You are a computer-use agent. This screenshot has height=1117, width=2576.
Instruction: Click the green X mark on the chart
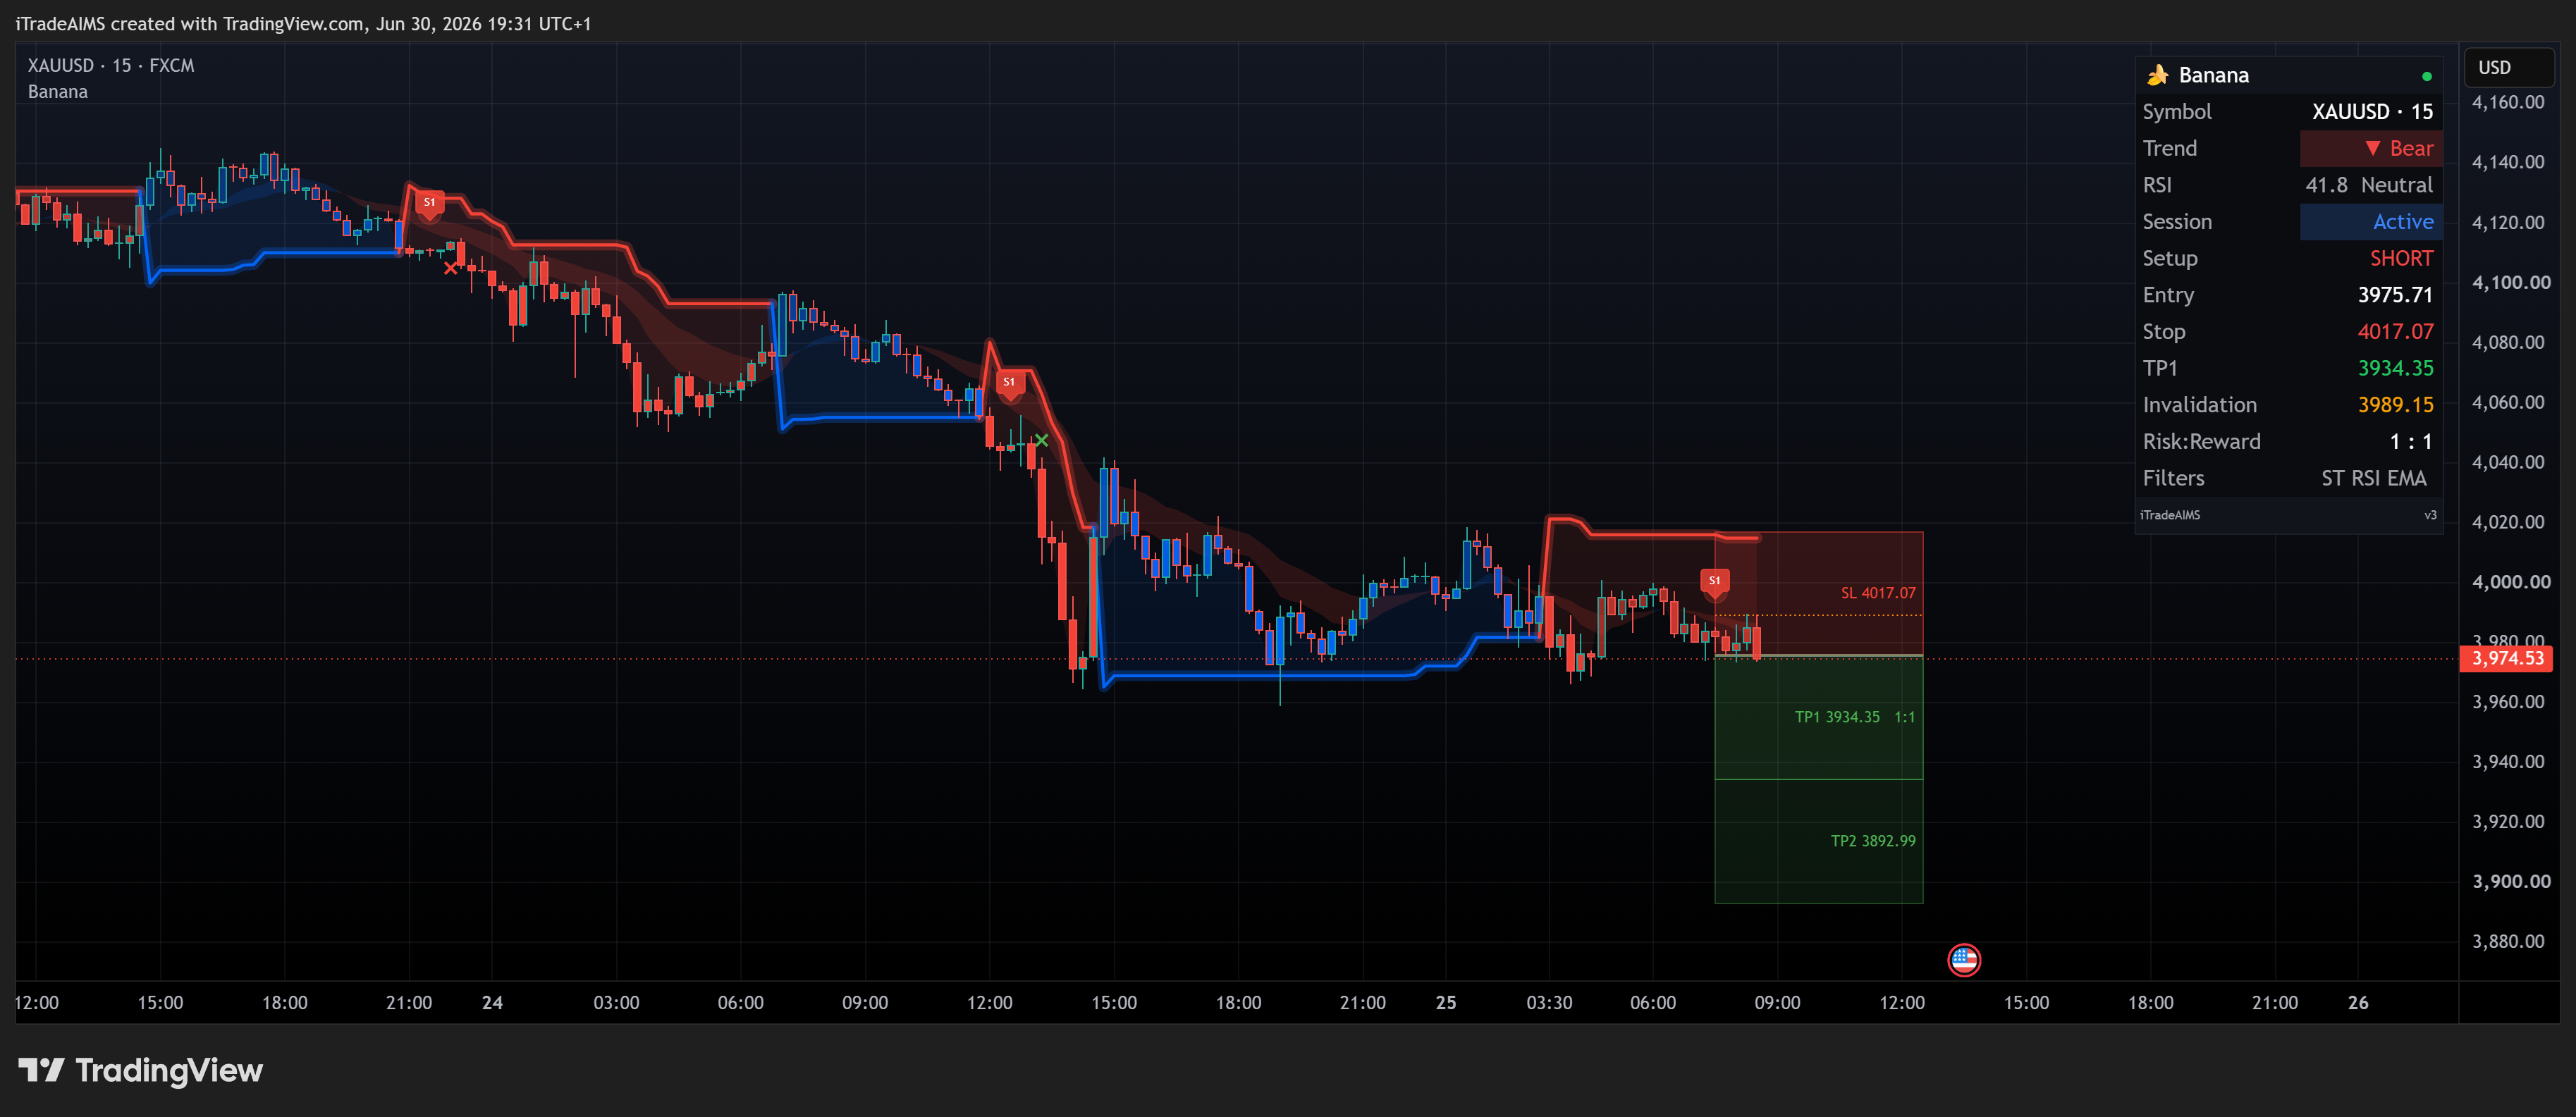click(1041, 440)
